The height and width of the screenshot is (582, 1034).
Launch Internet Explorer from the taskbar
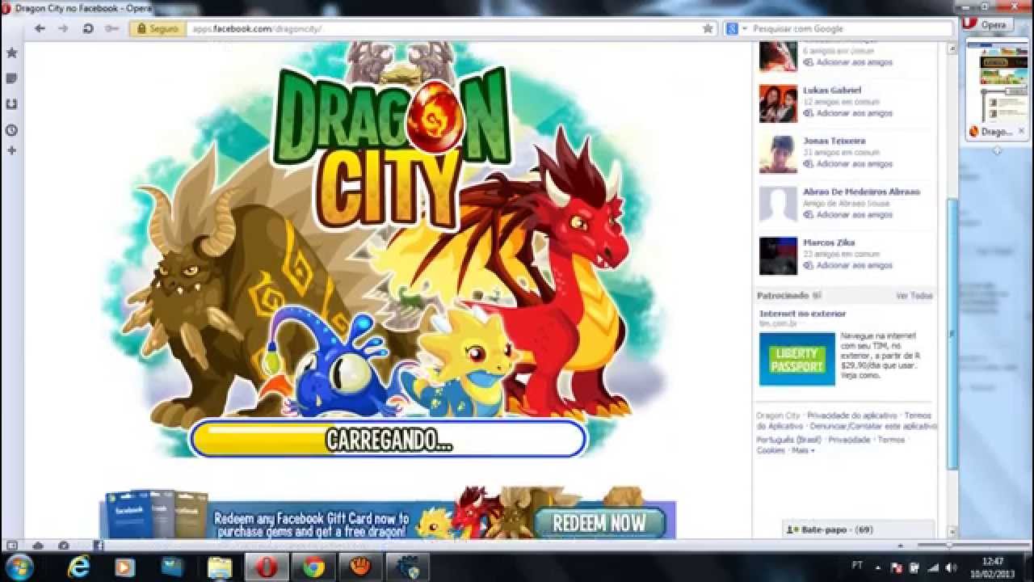click(78, 567)
